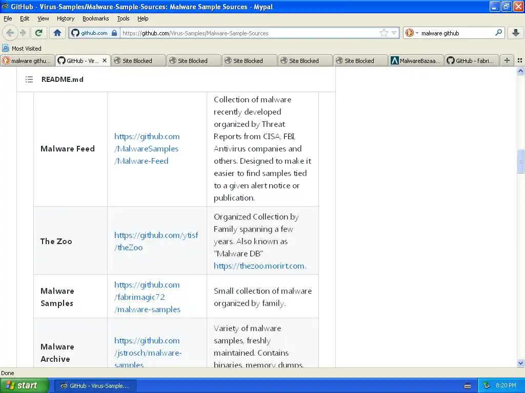This screenshot has width=525, height=393.
Task: Click the Most Visited bookmark label
Action: click(27, 49)
